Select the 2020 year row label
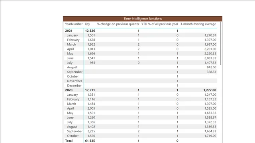The height and width of the screenshot is (143, 255). coord(69,90)
